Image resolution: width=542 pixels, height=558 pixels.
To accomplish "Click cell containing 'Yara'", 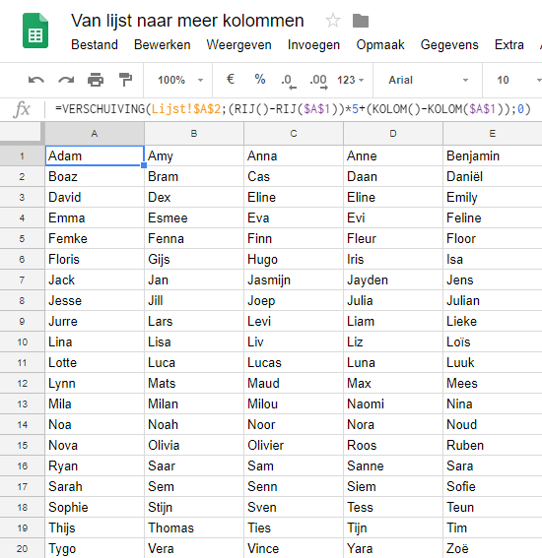I will (393, 548).
